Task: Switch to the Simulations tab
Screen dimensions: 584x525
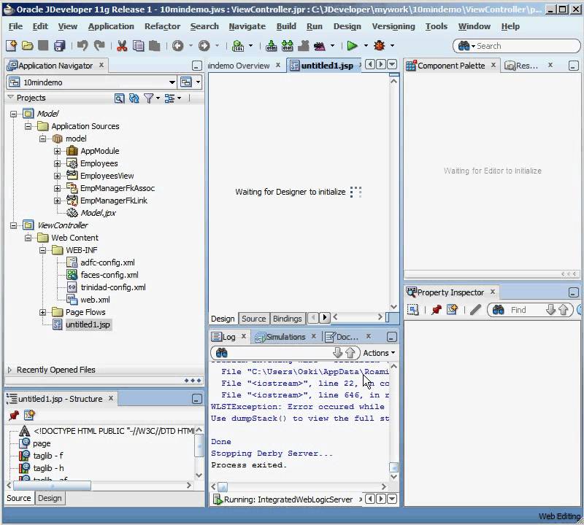Action: pyautogui.click(x=285, y=337)
